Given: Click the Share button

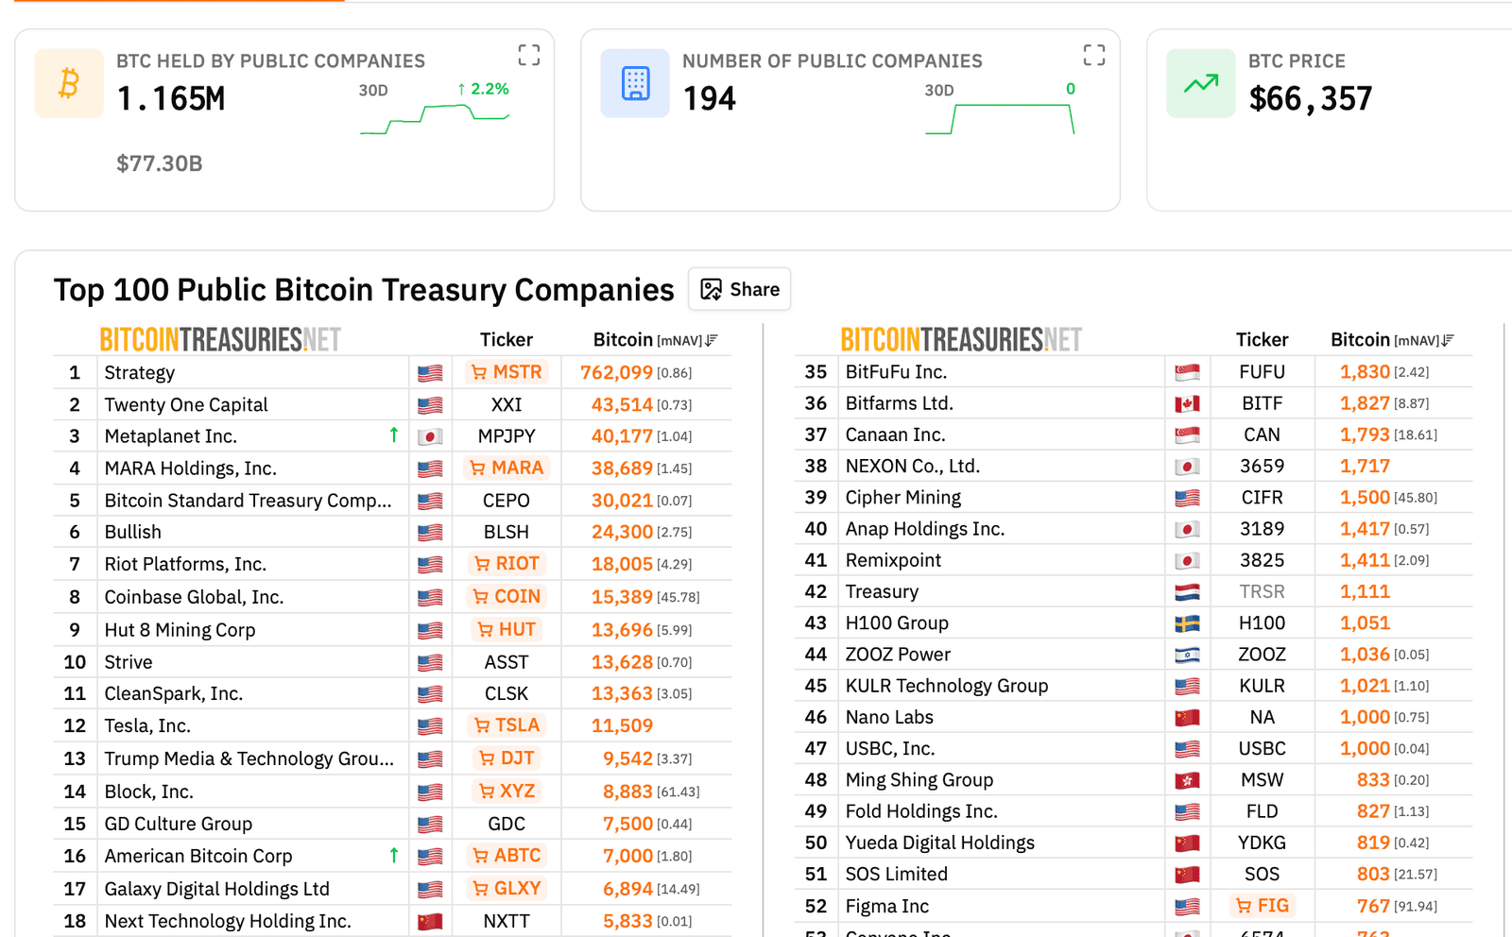Looking at the screenshot, I should click(739, 289).
